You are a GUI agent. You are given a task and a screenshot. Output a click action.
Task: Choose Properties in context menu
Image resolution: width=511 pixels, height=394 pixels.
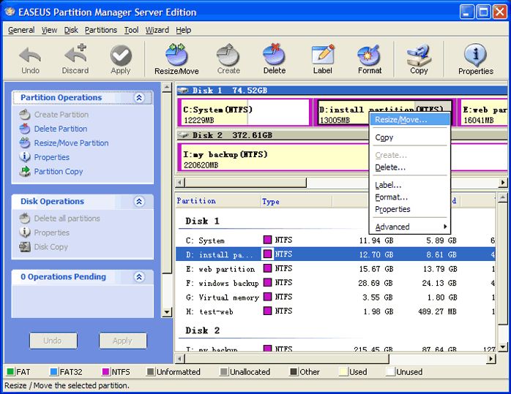tap(410, 209)
